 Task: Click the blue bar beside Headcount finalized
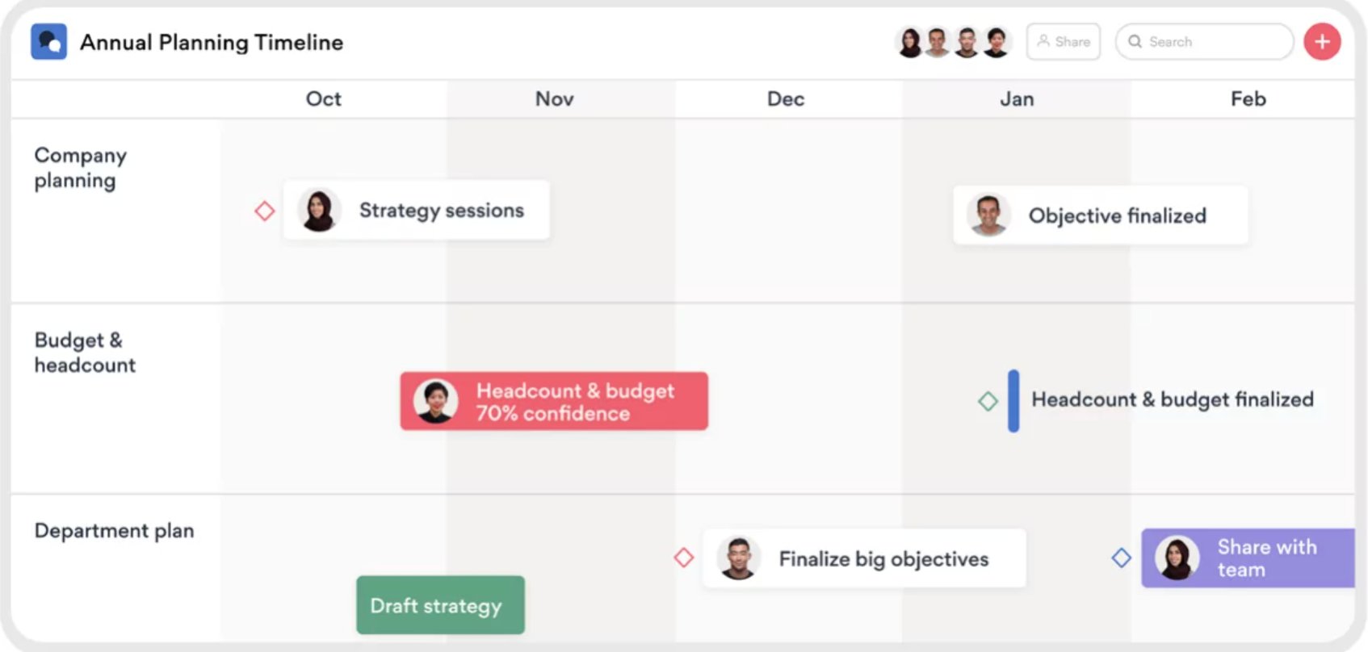[x=1013, y=401]
